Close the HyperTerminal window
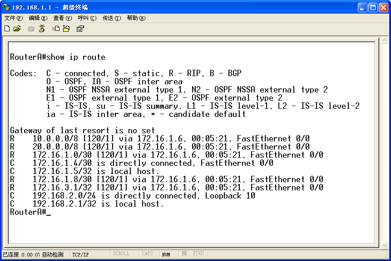391x261 pixels. [384, 7]
